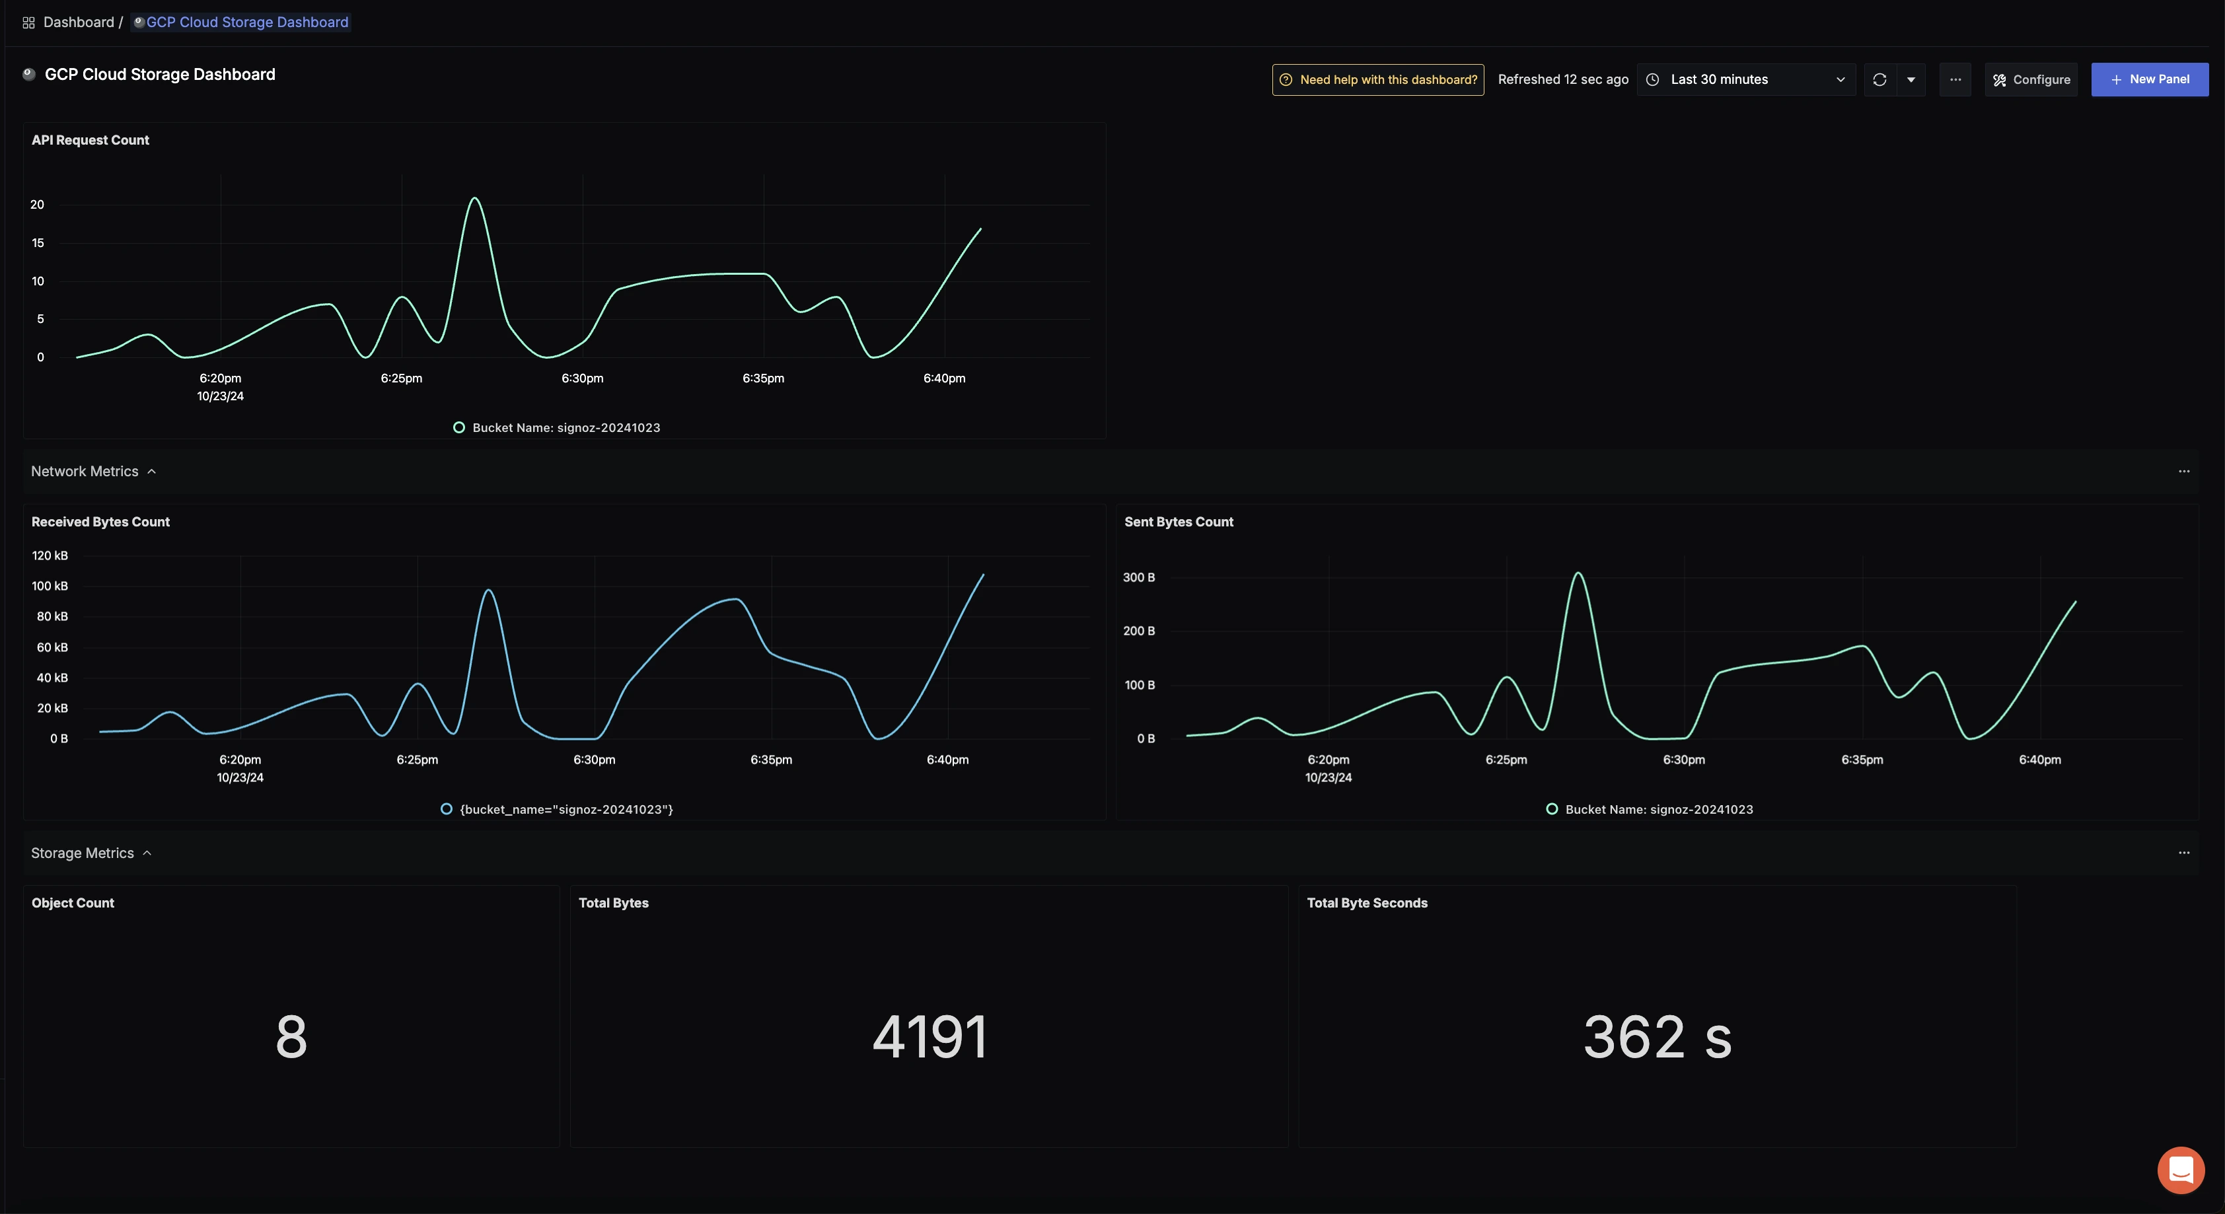
Task: Click the Sent Bytes Count panel title
Action: pos(1178,522)
